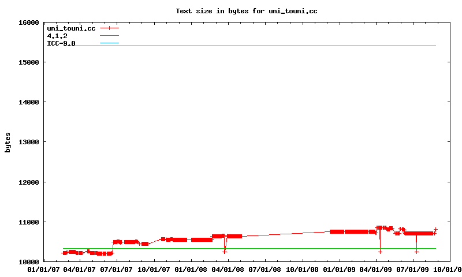The width and height of the screenshot is (462, 277).
Task: Click the 15000 y-axis tick label
Action: [27, 62]
